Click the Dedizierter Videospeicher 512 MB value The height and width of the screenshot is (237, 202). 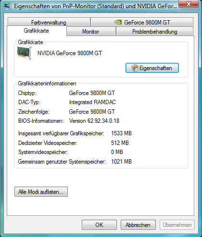click(x=120, y=143)
